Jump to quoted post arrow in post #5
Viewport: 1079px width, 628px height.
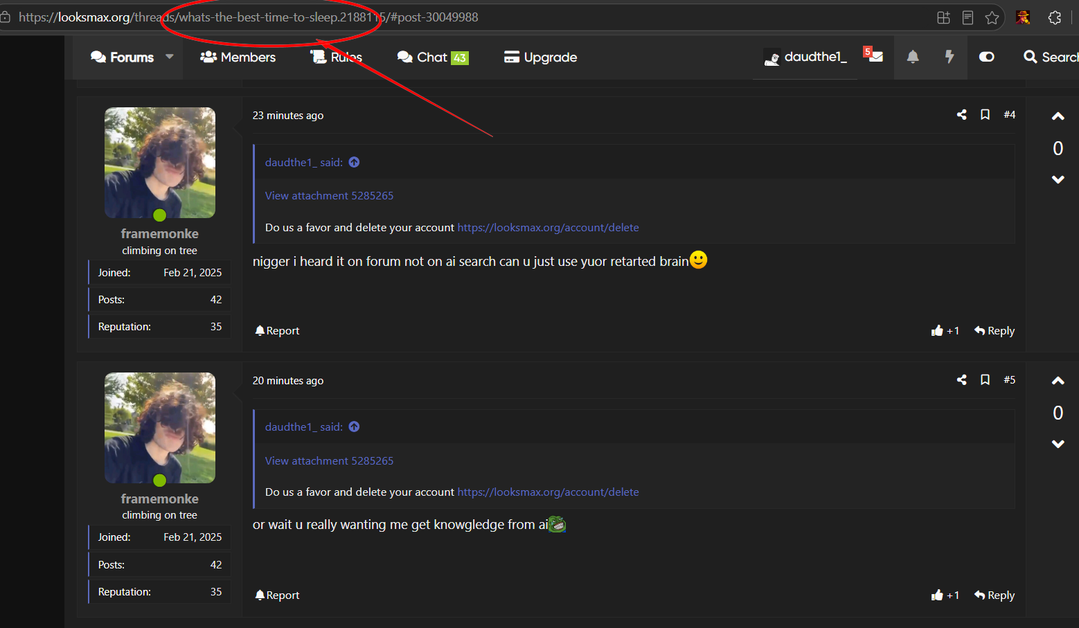[354, 427]
